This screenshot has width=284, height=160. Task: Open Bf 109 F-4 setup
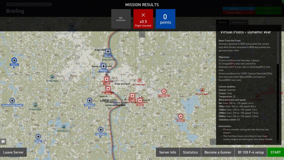coord(251,152)
